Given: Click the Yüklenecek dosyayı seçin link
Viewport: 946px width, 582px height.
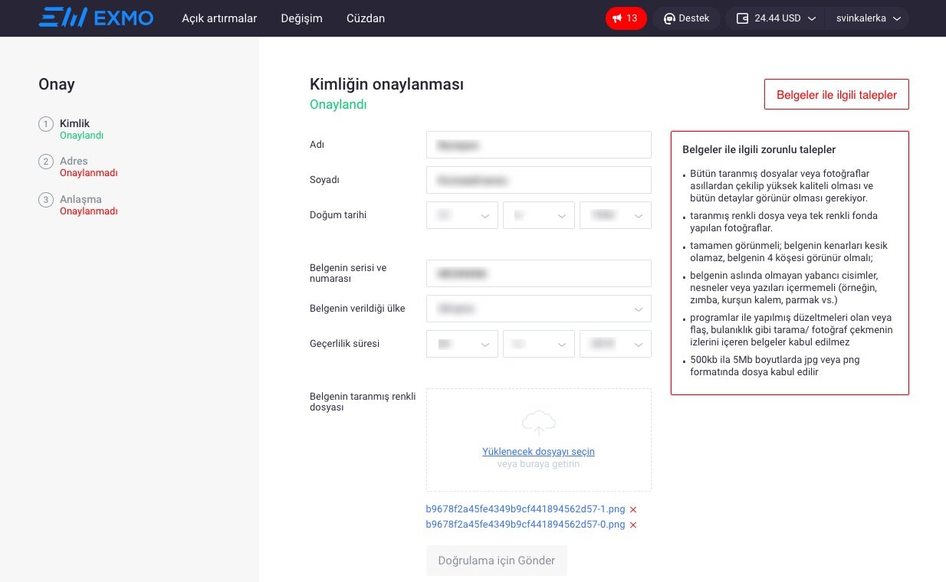Looking at the screenshot, I should point(538,452).
